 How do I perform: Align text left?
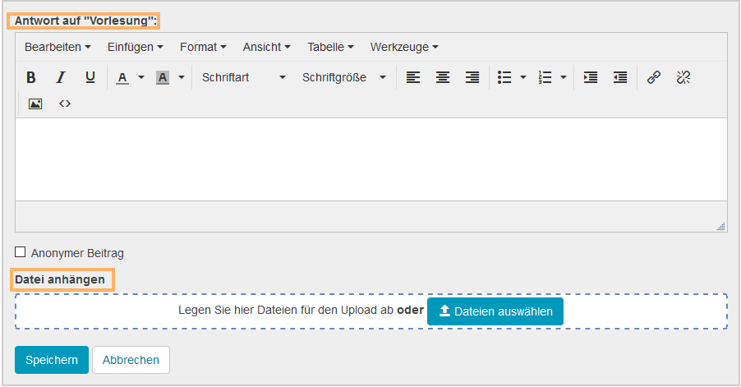pyautogui.click(x=413, y=77)
